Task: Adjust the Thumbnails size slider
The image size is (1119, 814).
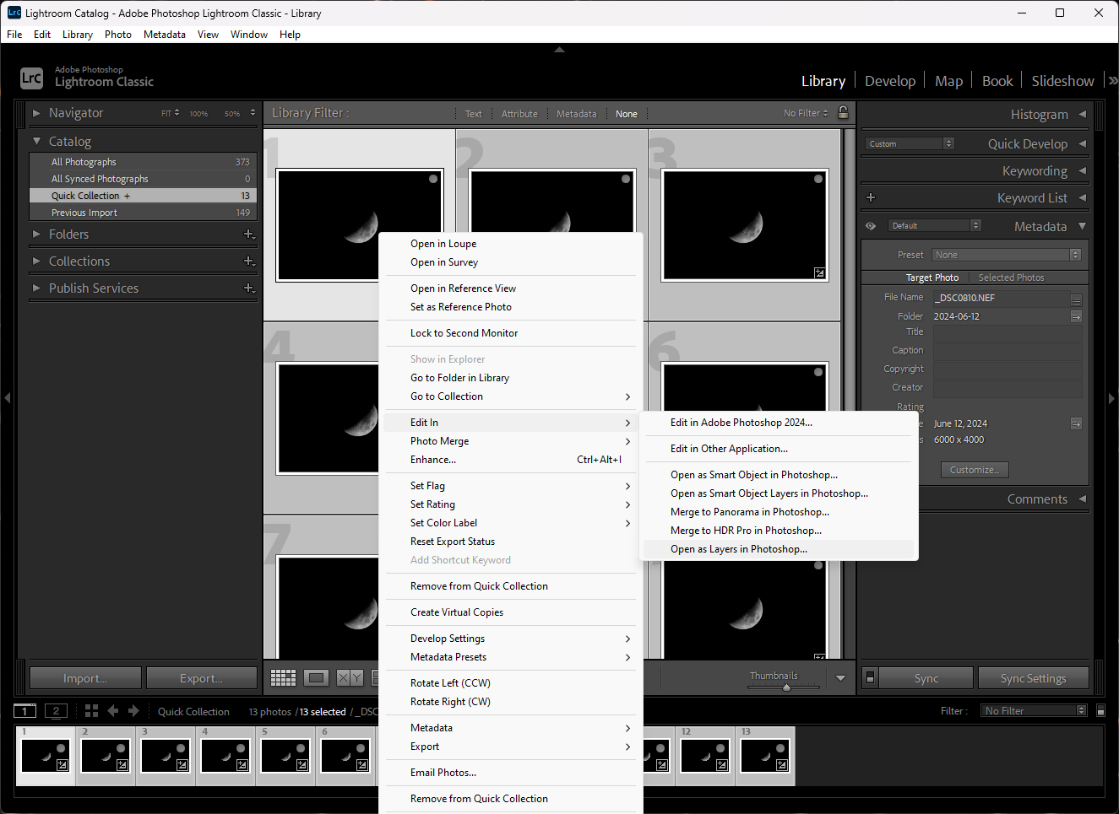Action: [786, 687]
